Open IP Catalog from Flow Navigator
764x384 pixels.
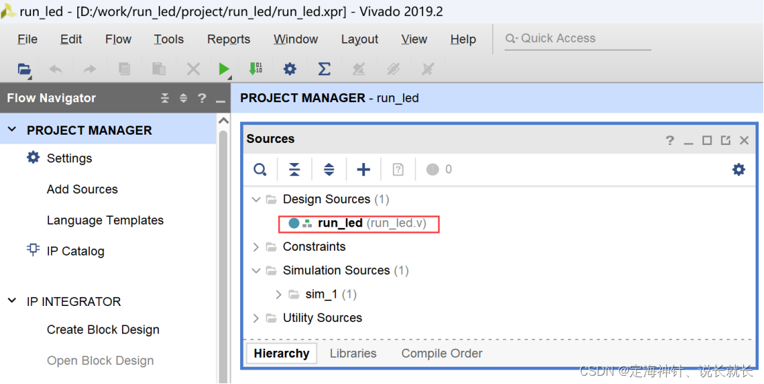(75, 251)
